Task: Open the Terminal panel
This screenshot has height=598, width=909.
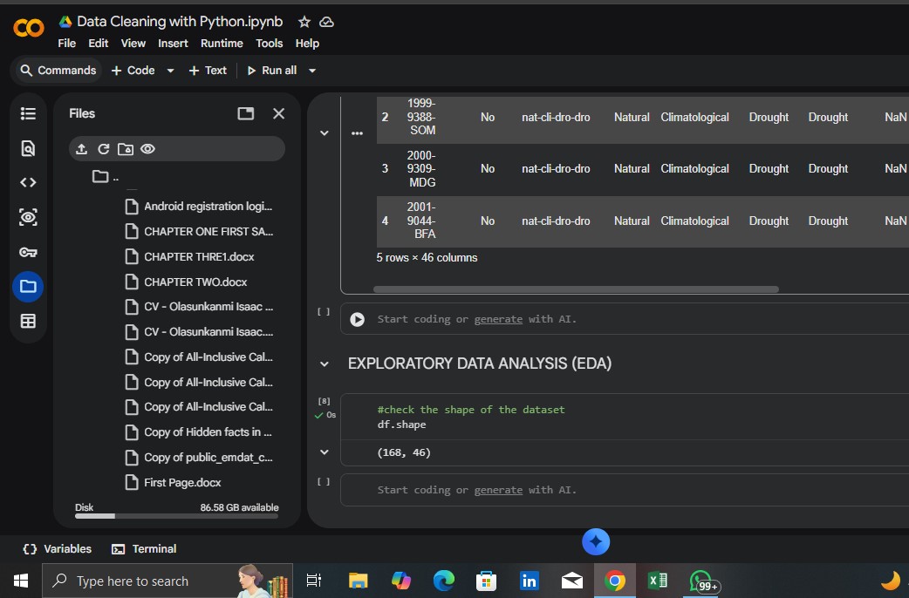Action: (144, 548)
